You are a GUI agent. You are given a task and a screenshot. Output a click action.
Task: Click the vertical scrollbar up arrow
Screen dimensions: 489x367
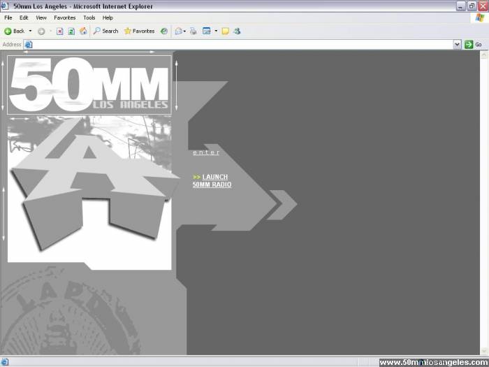pos(484,55)
